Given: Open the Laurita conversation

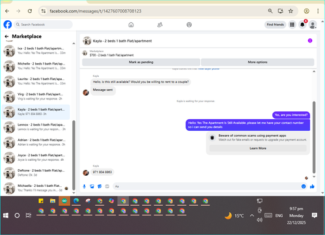Looking at the screenshot, I should [x=36, y=81].
